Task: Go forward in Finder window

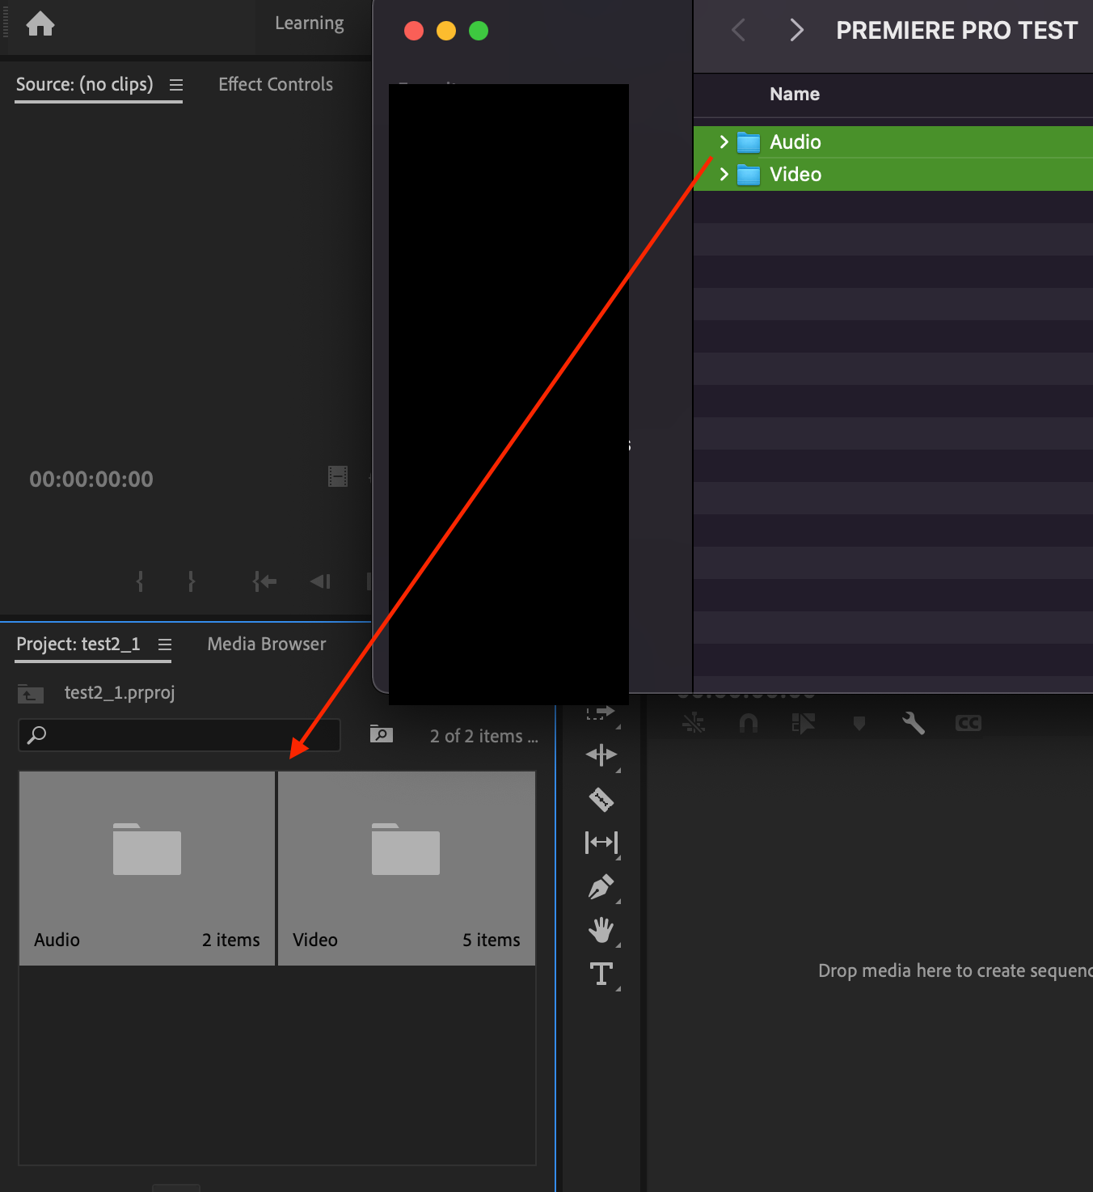Action: tap(796, 31)
